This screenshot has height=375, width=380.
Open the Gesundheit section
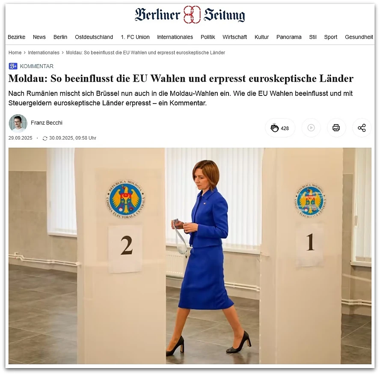[x=359, y=37]
